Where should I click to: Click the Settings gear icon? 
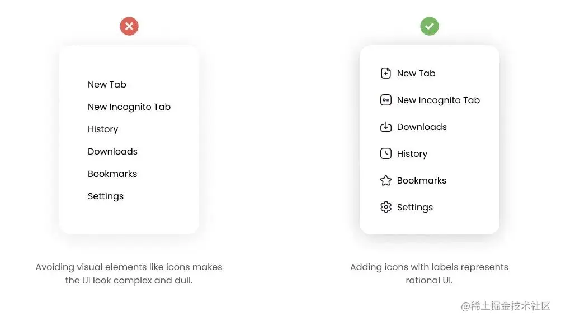386,207
